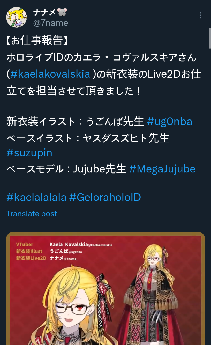Open the #GeloraholoID hashtag
Screen dimensions: 211x345
(105, 197)
